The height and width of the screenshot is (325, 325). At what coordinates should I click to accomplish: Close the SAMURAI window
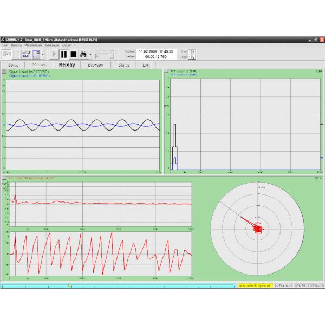(322, 40)
